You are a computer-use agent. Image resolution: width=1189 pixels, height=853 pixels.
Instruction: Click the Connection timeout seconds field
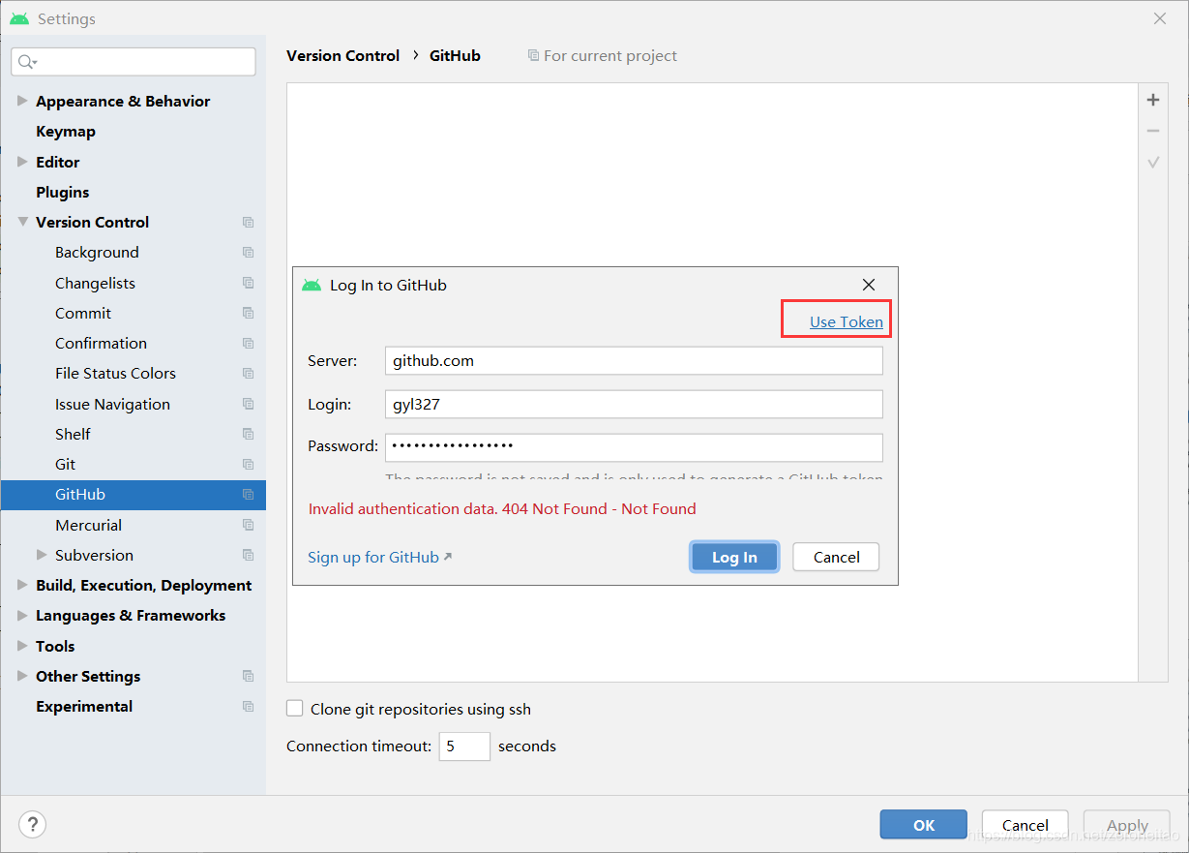click(464, 746)
